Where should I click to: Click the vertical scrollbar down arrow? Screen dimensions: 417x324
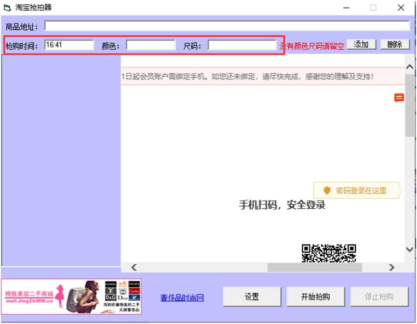point(409,249)
